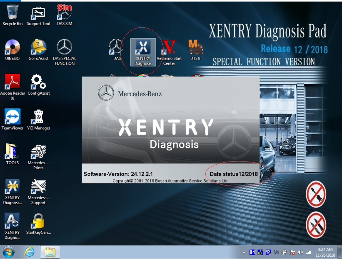
Task: Select the XENTRY shortcut with letter A icon
Action: click(12, 226)
